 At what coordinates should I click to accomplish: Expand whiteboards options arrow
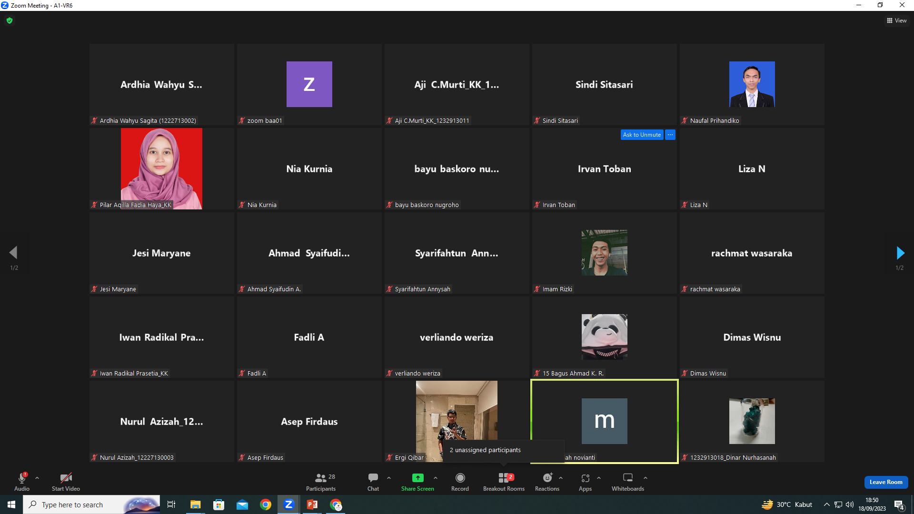coord(646,478)
